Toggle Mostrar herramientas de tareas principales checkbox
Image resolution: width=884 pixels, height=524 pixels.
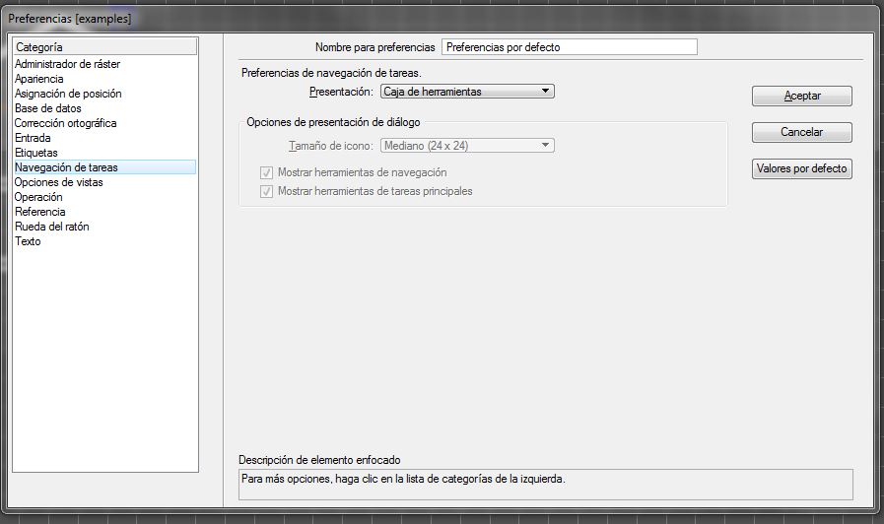point(266,191)
